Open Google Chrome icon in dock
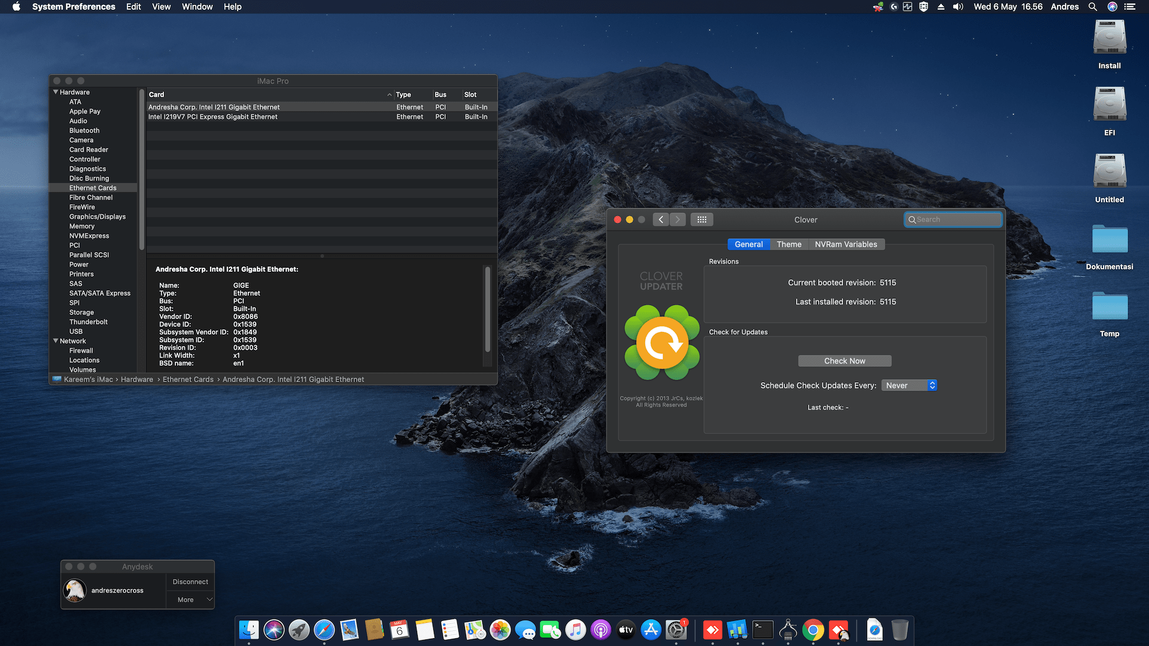This screenshot has width=1149, height=646. coord(813,630)
